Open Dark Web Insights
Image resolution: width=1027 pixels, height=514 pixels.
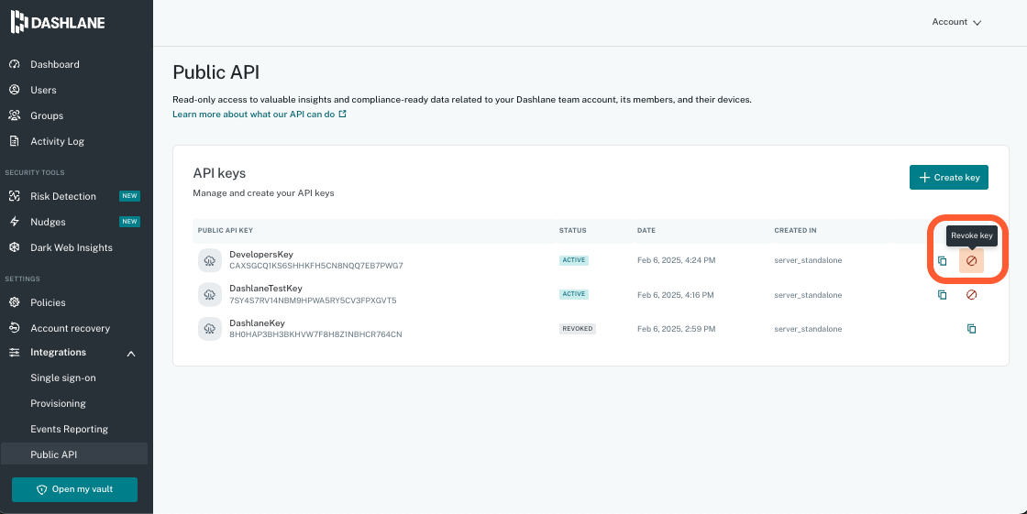(x=71, y=247)
